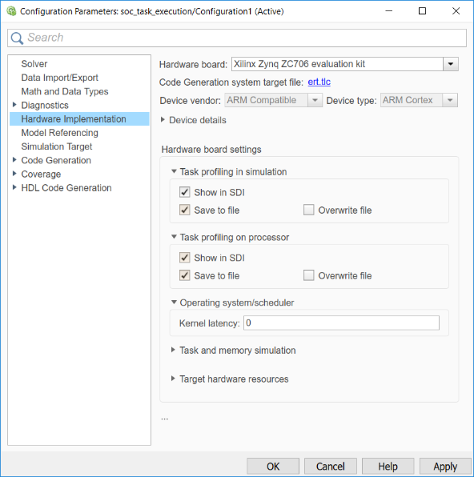This screenshot has width=474, height=477.
Task: Expand the Code Generation tree arrow
Action: click(14, 160)
